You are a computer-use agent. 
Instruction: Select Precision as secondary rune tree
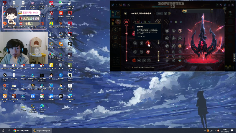[x=166, y=22]
